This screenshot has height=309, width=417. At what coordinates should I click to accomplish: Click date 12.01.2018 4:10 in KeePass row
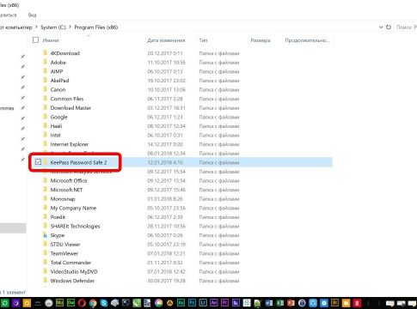coord(165,162)
